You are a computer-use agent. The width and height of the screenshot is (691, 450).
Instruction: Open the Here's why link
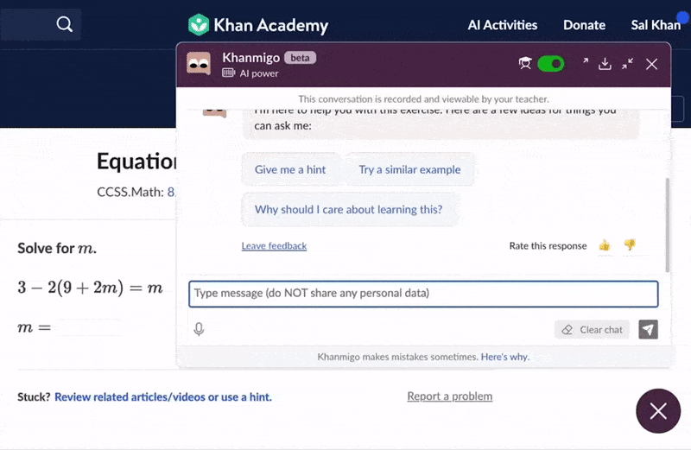point(505,357)
